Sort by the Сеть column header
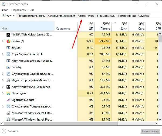This screenshot has width=162, height=136. [137, 26]
